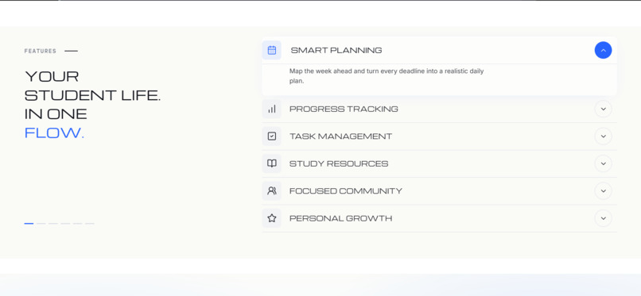Viewport: 641px width, 296px height.
Task: Click the STUDENT LIFE. heading line
Action: [92, 95]
